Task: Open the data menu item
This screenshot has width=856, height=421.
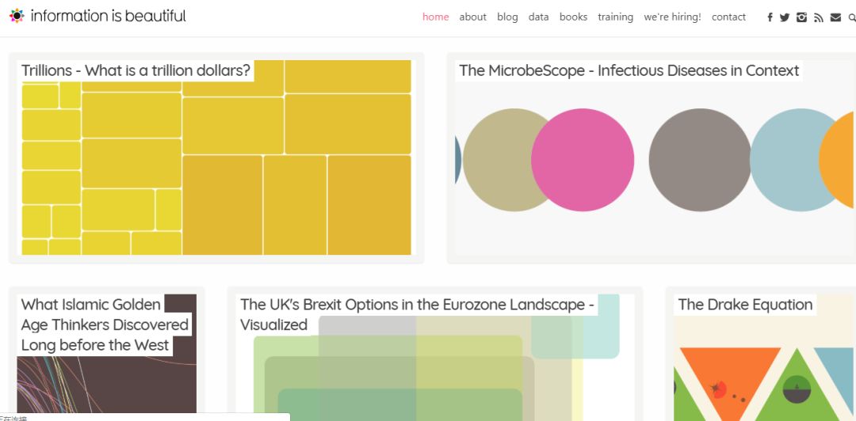Action: click(x=538, y=17)
